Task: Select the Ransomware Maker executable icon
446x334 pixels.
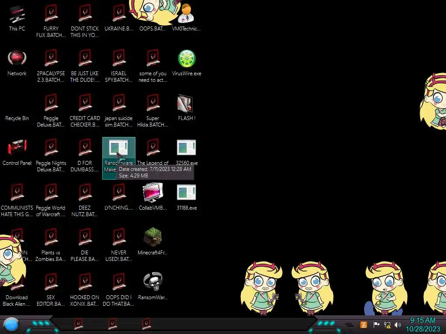Action: pyautogui.click(x=118, y=147)
